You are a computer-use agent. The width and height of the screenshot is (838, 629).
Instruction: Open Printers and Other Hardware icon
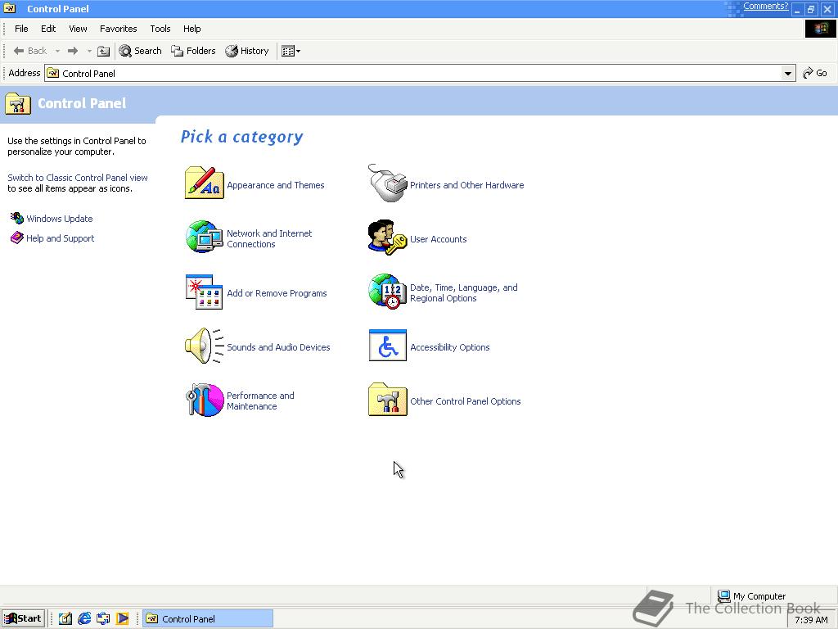[x=387, y=183]
